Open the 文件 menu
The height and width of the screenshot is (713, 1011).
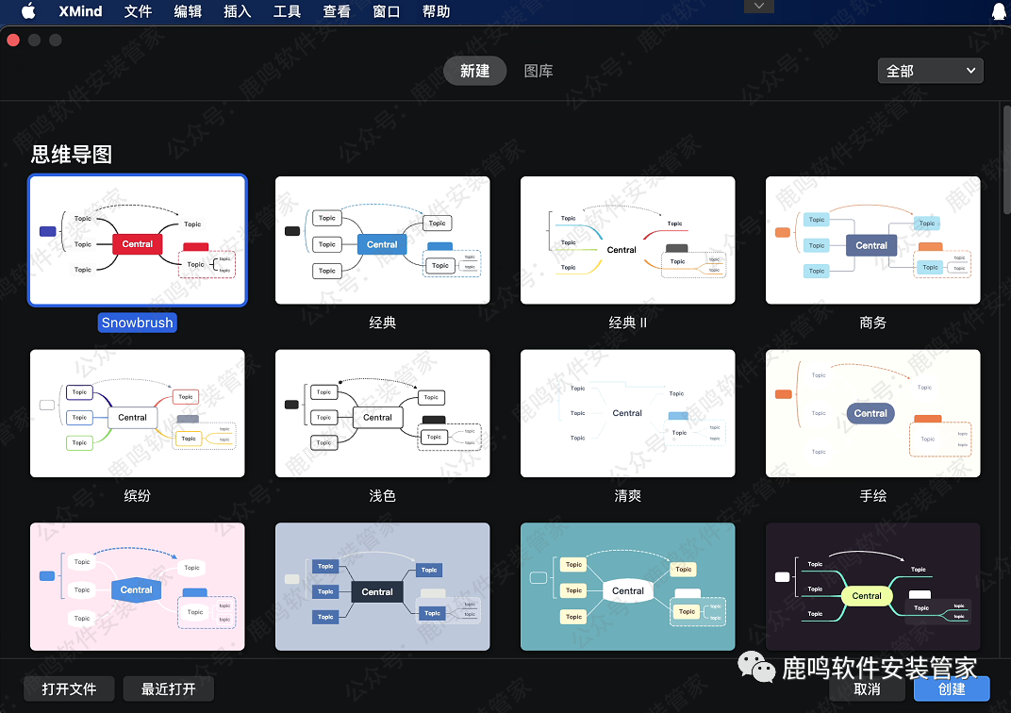tap(138, 11)
